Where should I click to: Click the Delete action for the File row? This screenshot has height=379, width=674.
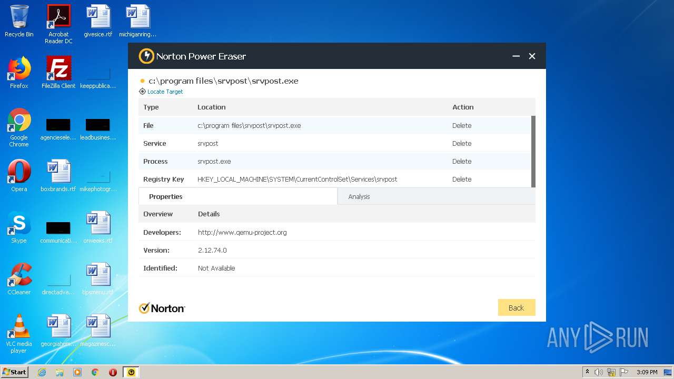click(x=462, y=126)
